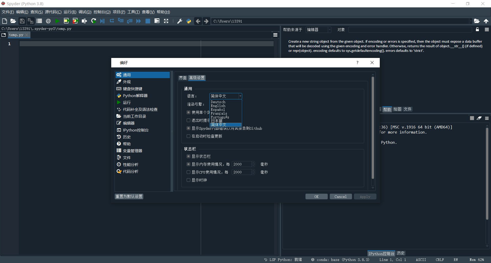The width and height of the screenshot is (491, 263).
Task: Create a new file from toolbar
Action: (x=5, y=21)
